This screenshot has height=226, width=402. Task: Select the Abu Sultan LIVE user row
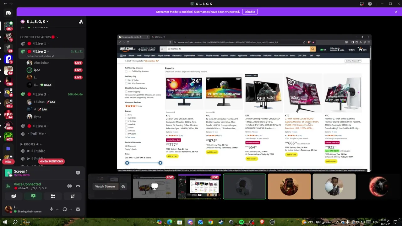tap(55, 63)
